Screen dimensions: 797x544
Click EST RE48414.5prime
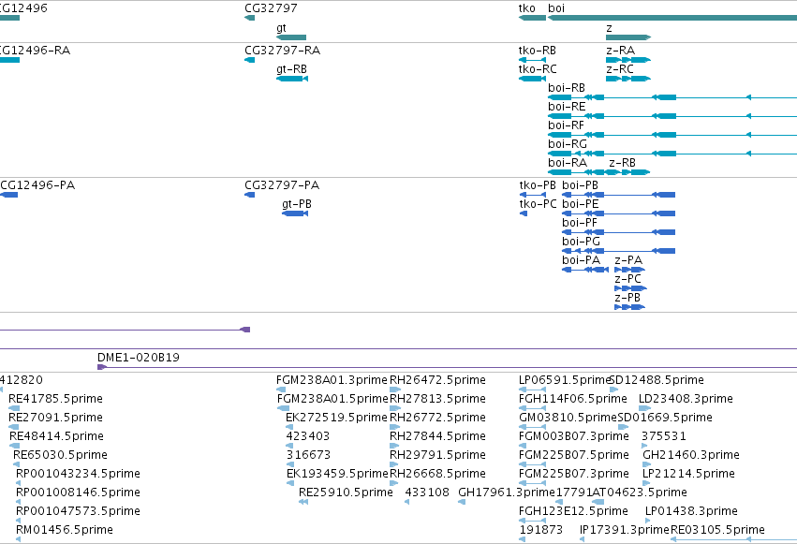tap(15, 446)
